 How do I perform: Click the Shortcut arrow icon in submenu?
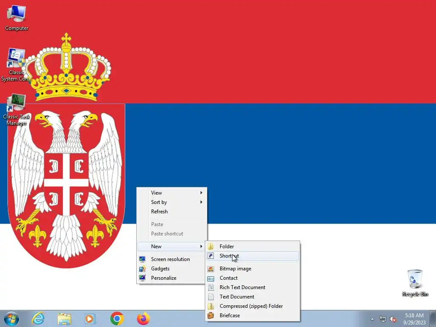click(x=211, y=256)
